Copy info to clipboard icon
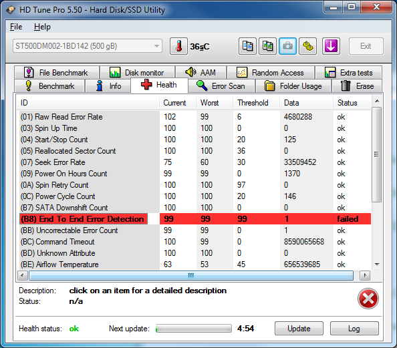The width and height of the screenshot is (397, 348). coord(247,46)
